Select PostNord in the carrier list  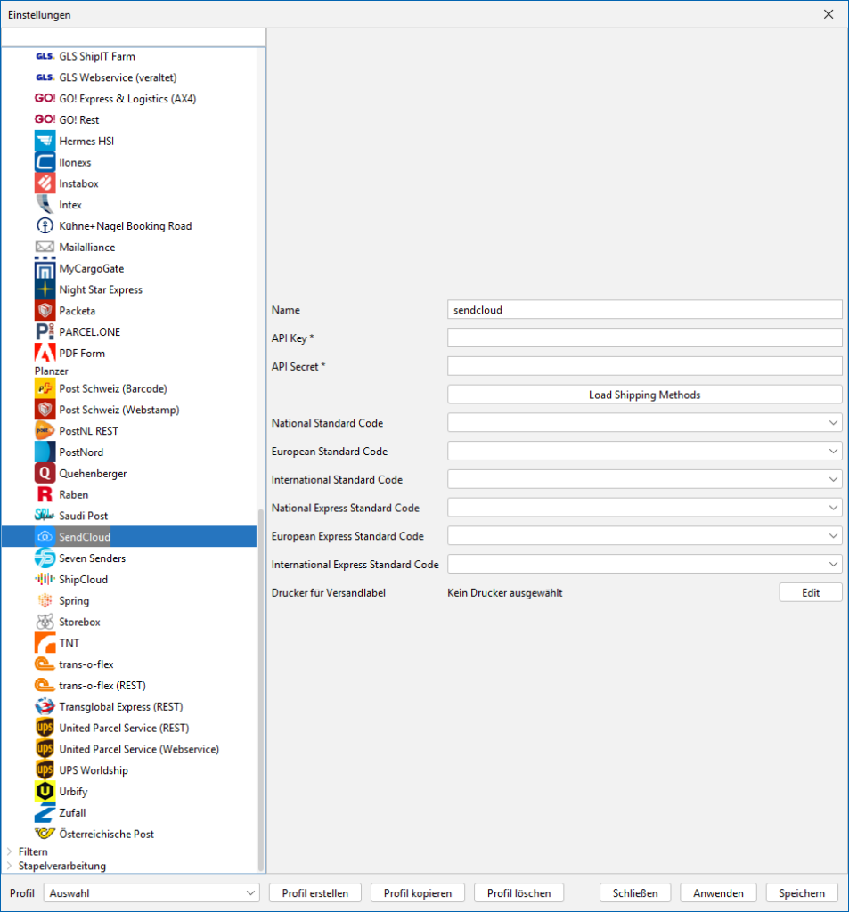(x=81, y=452)
